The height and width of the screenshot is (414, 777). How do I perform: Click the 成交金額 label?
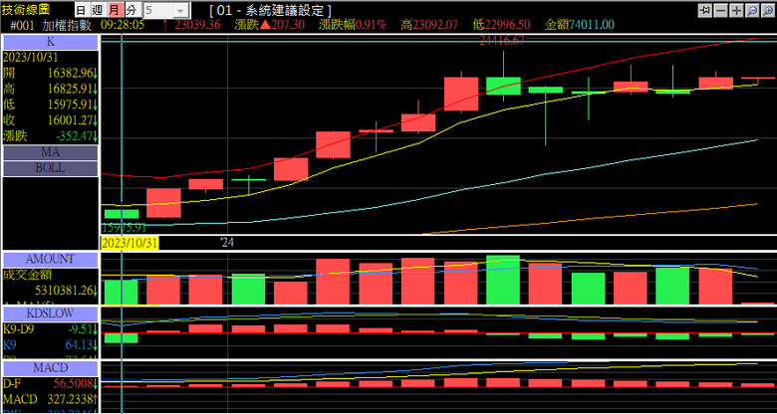(27, 275)
